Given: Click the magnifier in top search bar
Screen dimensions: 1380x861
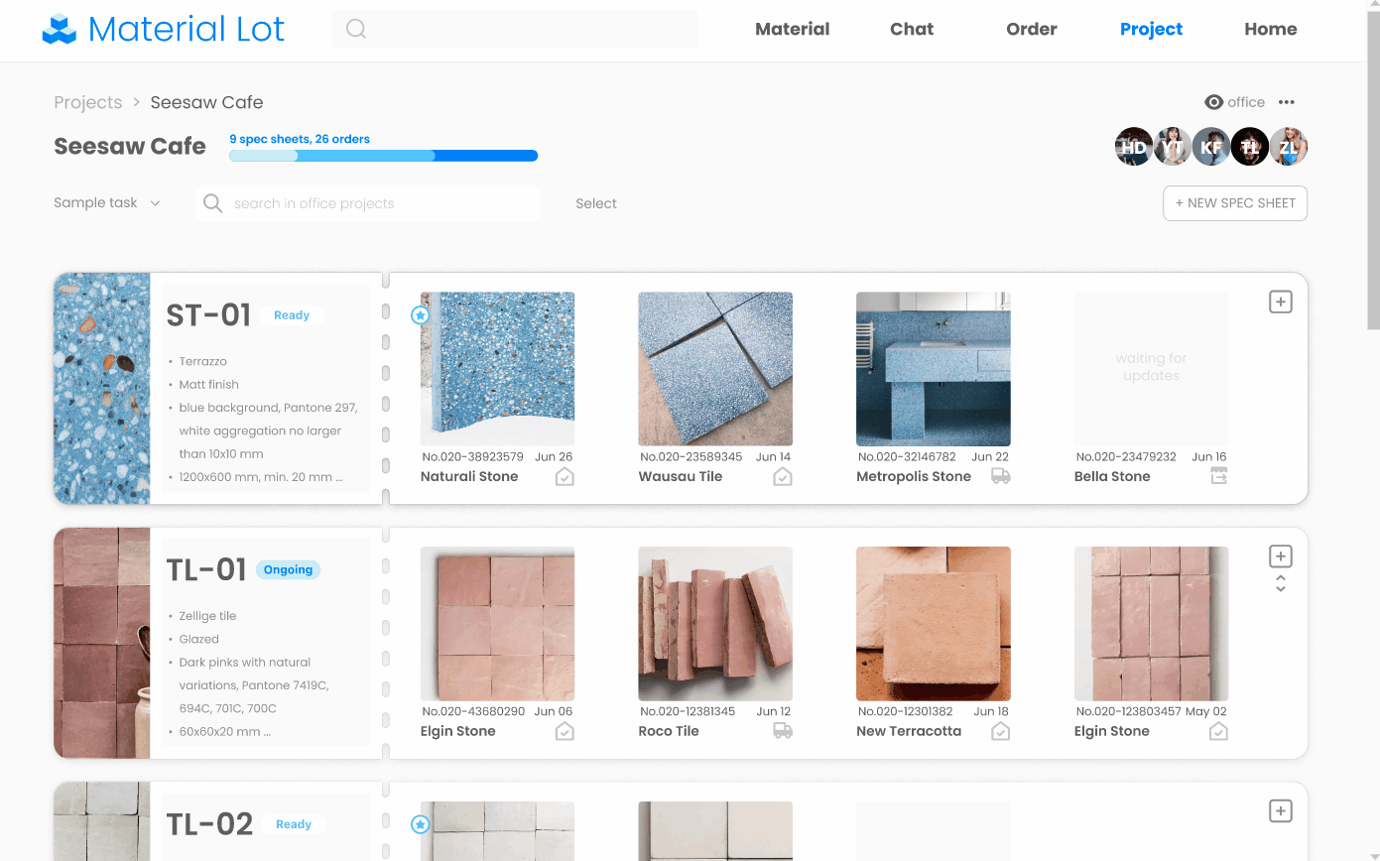Looking at the screenshot, I should click(356, 29).
